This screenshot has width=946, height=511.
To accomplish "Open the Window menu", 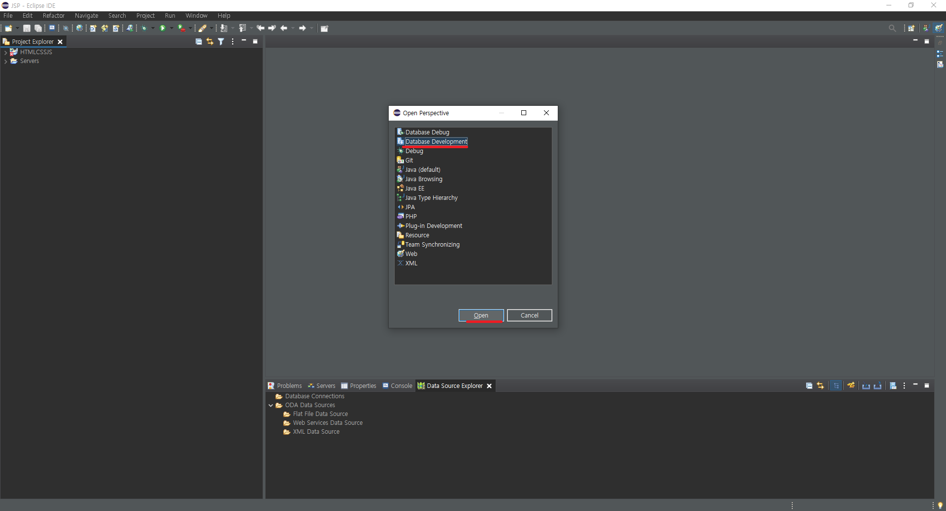I will coord(196,16).
